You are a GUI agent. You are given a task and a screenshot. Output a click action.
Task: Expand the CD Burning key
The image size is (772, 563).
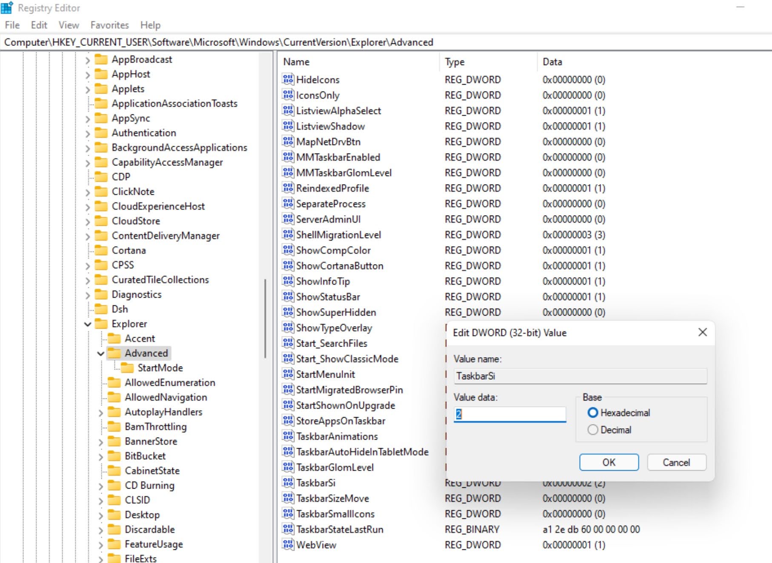(x=100, y=486)
